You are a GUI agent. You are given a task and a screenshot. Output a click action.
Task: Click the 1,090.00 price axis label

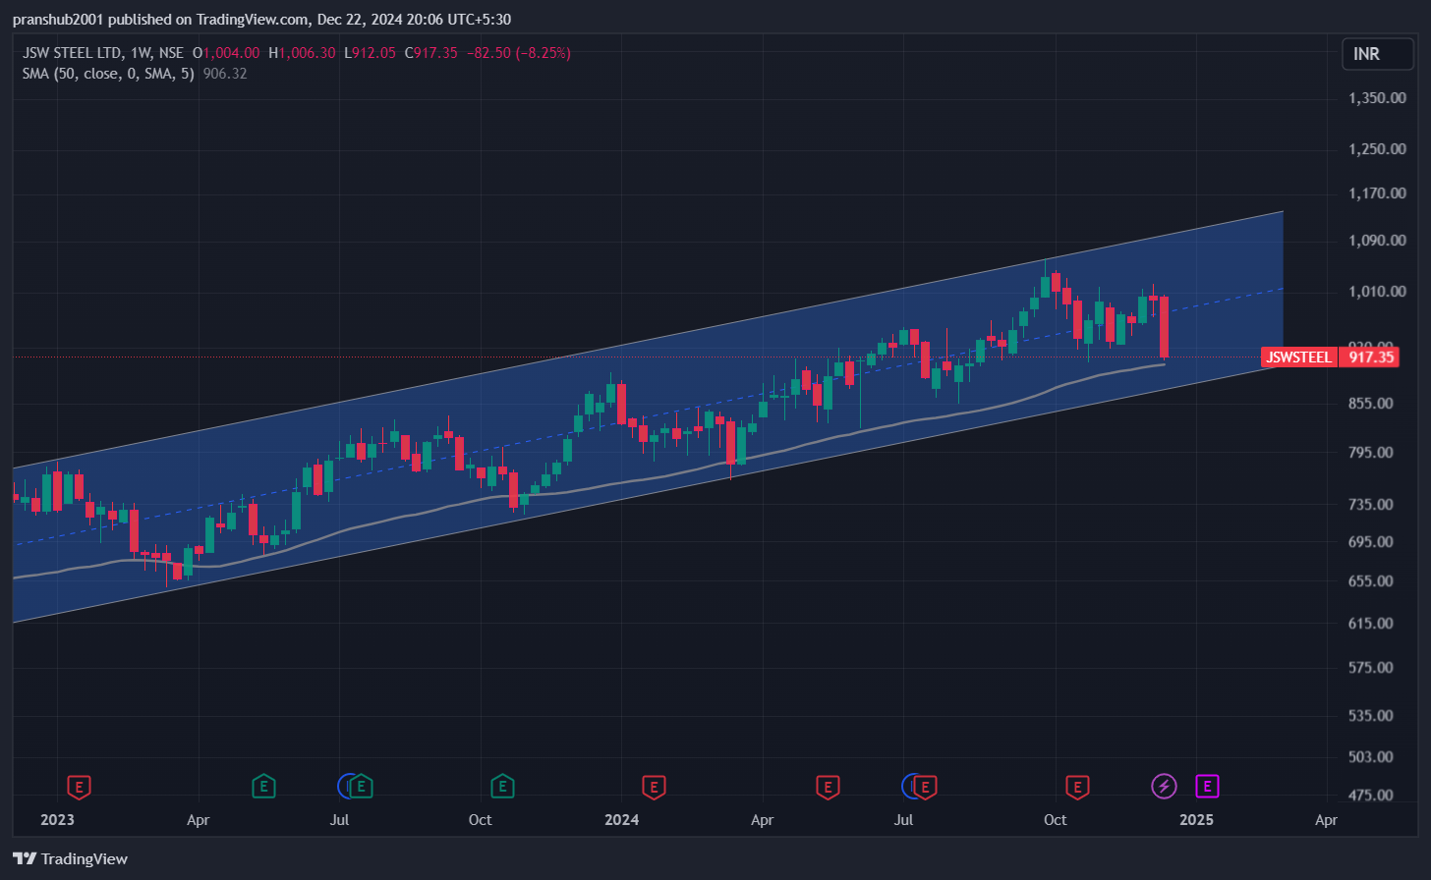click(x=1377, y=241)
